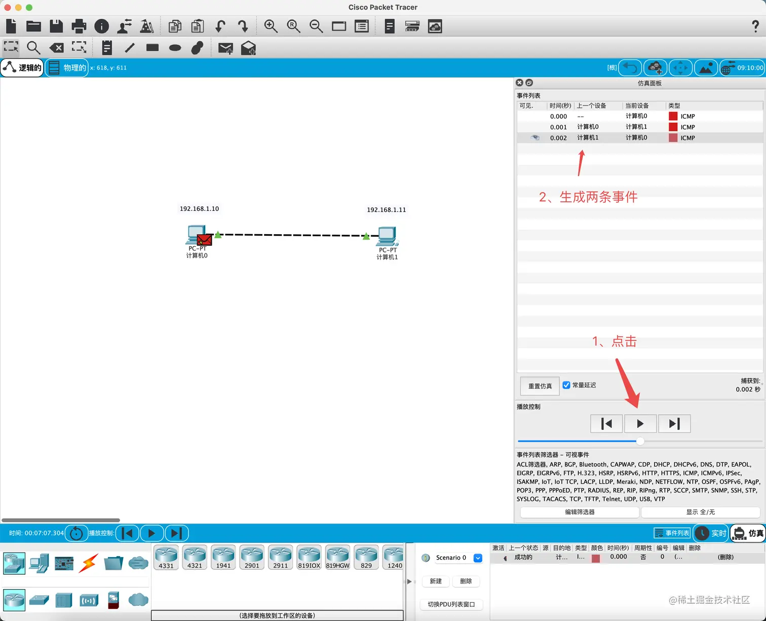Viewport: 766px width, 621px height.
Task: Zoom out of the workspace
Action: (316, 26)
